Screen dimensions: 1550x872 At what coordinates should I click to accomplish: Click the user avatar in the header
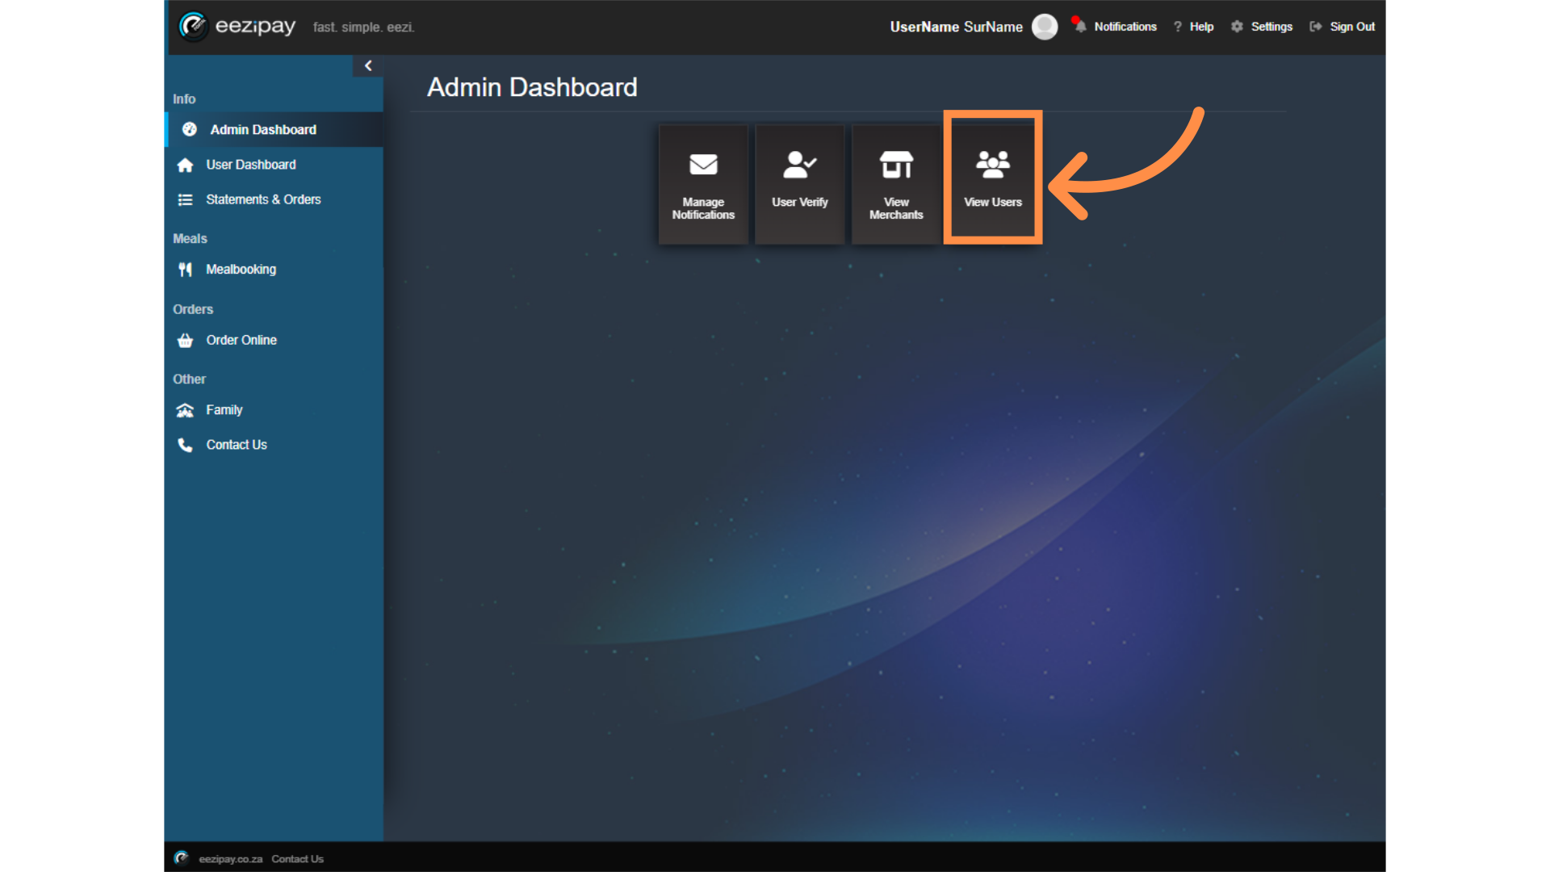tap(1045, 27)
